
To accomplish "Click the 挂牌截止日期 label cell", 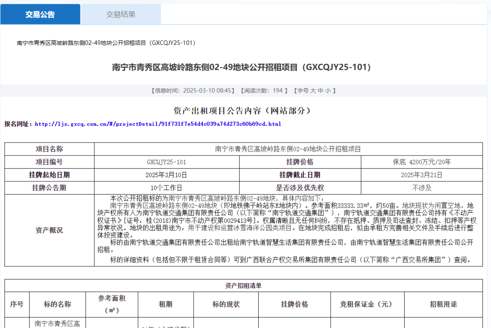I will 300,175.
